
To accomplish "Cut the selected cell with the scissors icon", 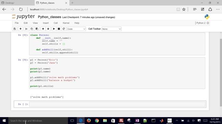I will 26,29.
